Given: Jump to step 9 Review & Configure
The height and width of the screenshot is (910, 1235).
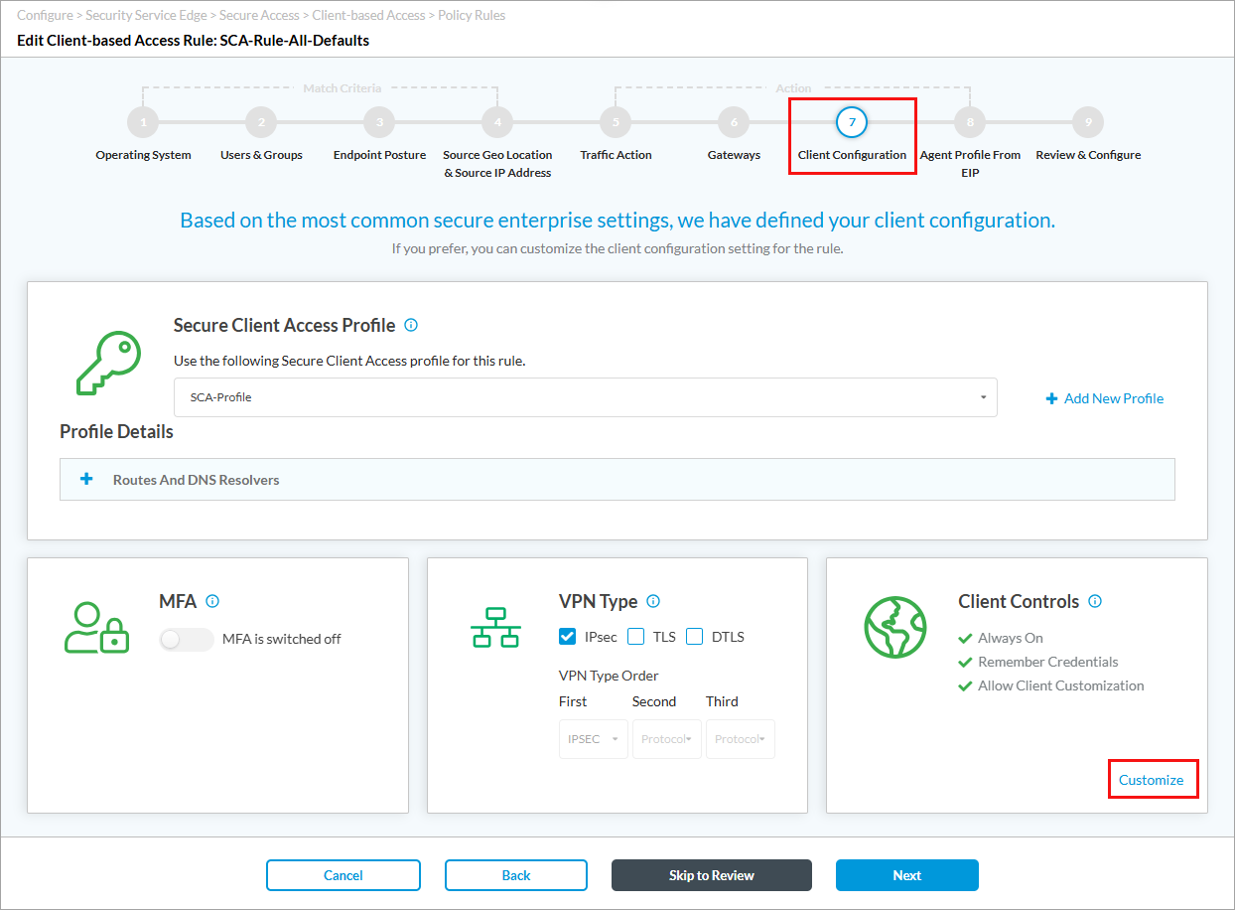Looking at the screenshot, I should point(1088,123).
